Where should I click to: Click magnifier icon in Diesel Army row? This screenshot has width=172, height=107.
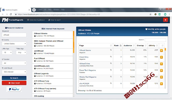point(111,56)
